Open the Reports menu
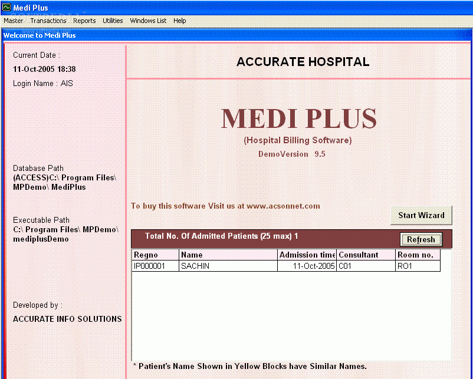The image size is (473, 379). click(84, 21)
